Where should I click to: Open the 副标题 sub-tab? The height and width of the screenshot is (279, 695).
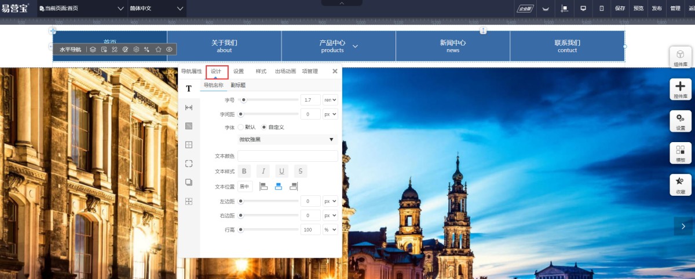(x=238, y=85)
